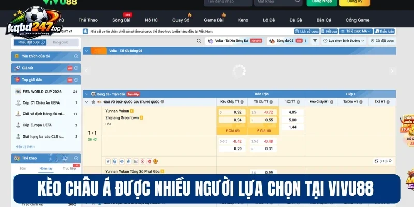This screenshot has width=414, height=207.
Task: Click info icon beside Kèo Chấp H1
Action: pyautogui.click(x=331, y=102)
